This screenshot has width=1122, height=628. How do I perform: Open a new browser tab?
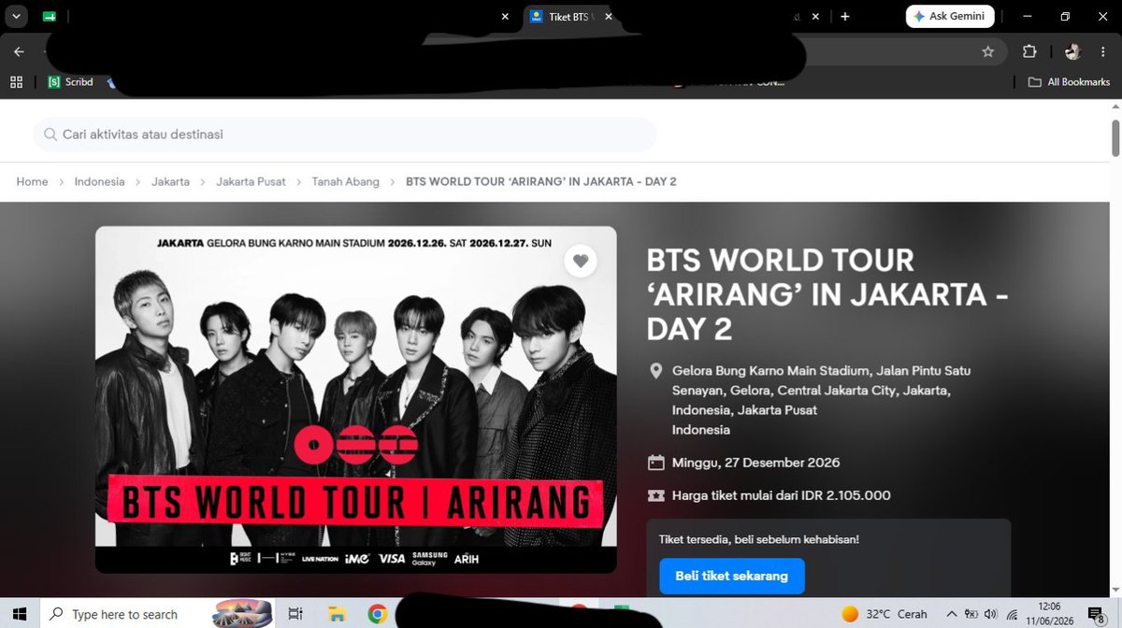845,17
